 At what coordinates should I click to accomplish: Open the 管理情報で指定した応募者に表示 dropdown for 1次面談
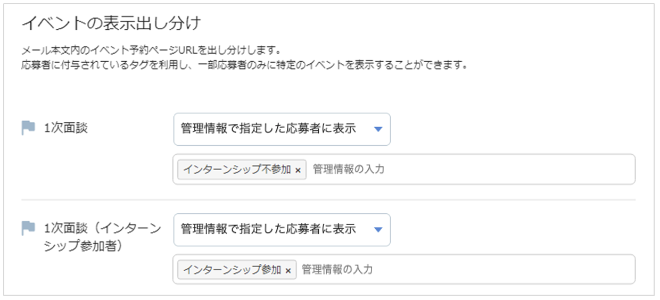tap(282, 129)
